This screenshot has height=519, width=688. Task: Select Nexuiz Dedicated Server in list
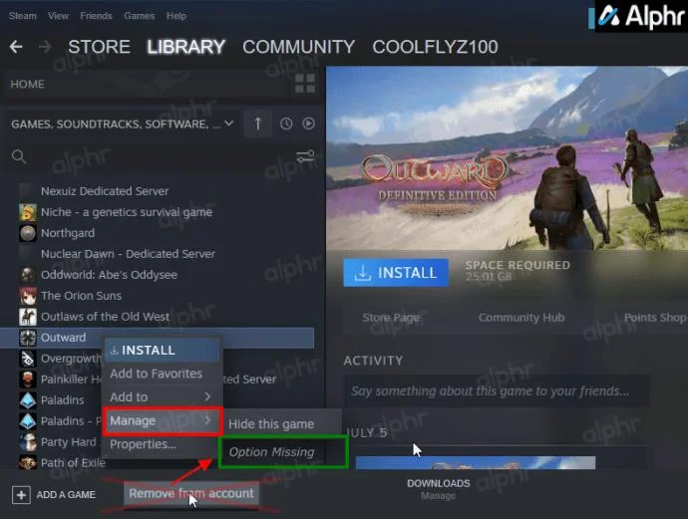coord(105,191)
